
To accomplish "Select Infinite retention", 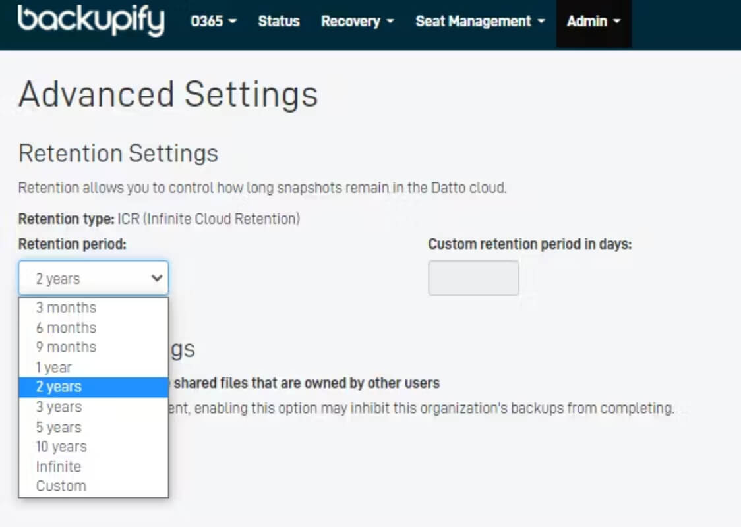I will pos(94,466).
